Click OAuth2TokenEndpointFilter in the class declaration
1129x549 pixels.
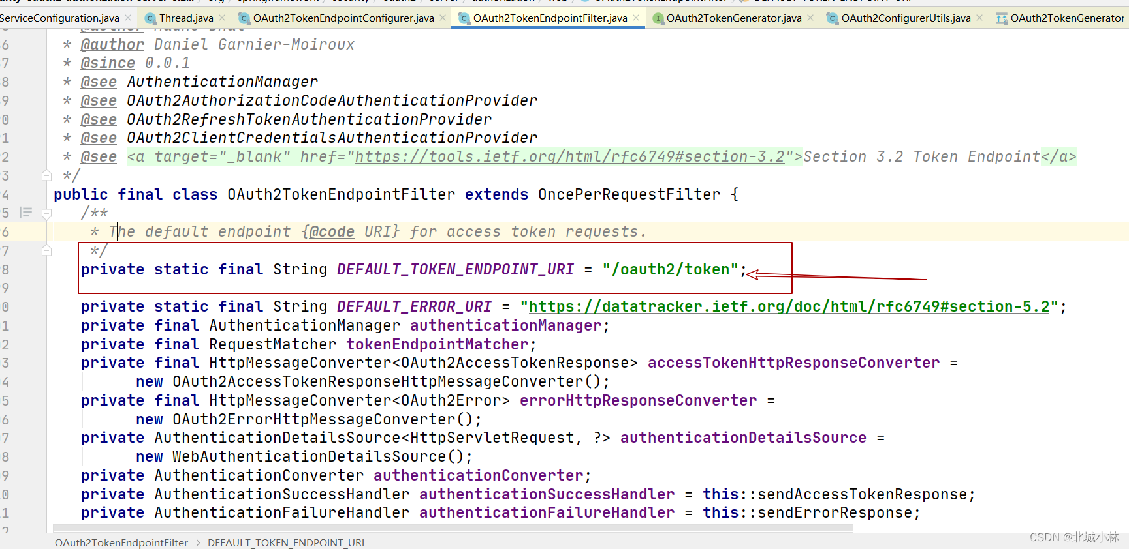tap(342, 195)
